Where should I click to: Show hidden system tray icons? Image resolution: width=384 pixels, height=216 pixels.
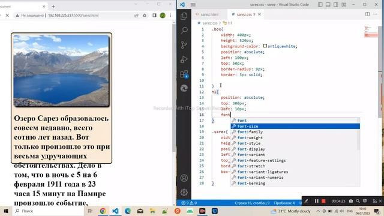coord(318,211)
